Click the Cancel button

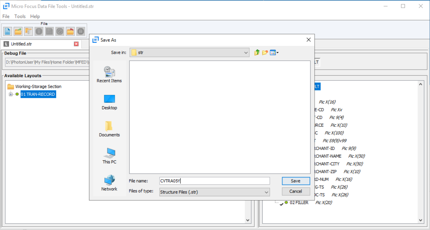tap(295, 191)
